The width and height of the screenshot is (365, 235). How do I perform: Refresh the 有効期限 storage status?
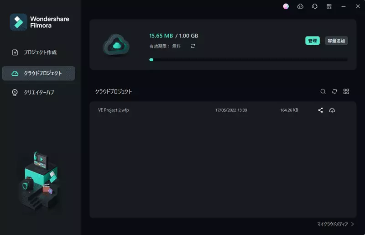pos(193,46)
